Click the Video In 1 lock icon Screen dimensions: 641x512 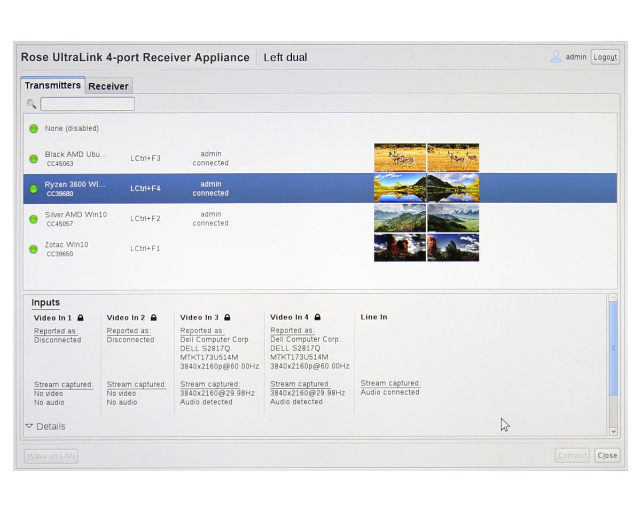pyautogui.click(x=81, y=318)
